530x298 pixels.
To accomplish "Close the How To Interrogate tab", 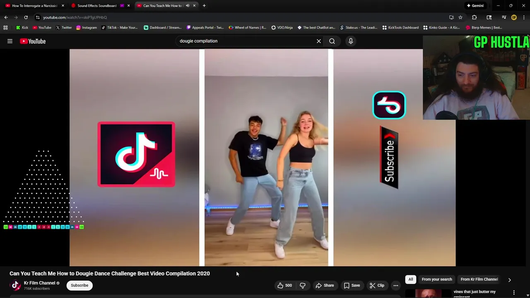I will (63, 6).
